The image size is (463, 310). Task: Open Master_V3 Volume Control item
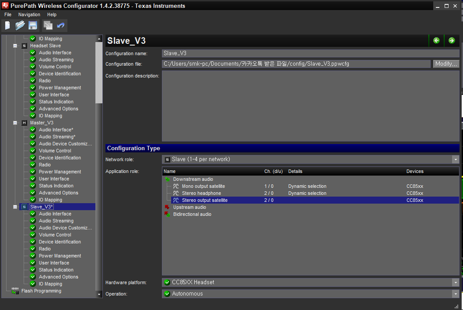pos(55,151)
